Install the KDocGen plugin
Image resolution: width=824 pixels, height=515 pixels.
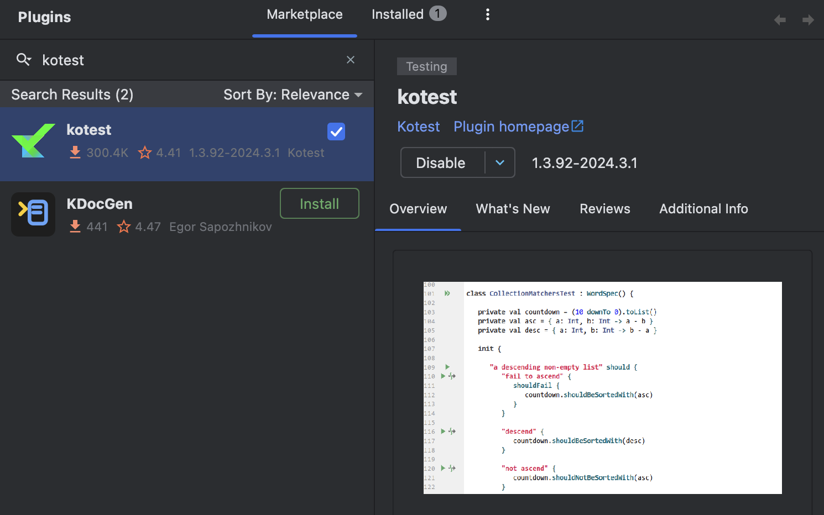click(320, 203)
